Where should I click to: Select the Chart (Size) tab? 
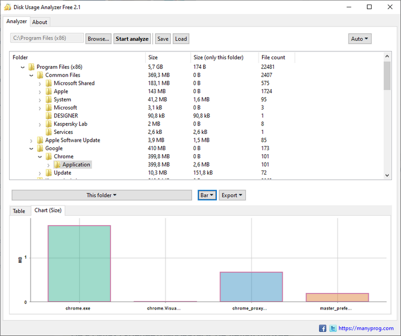[48, 210]
